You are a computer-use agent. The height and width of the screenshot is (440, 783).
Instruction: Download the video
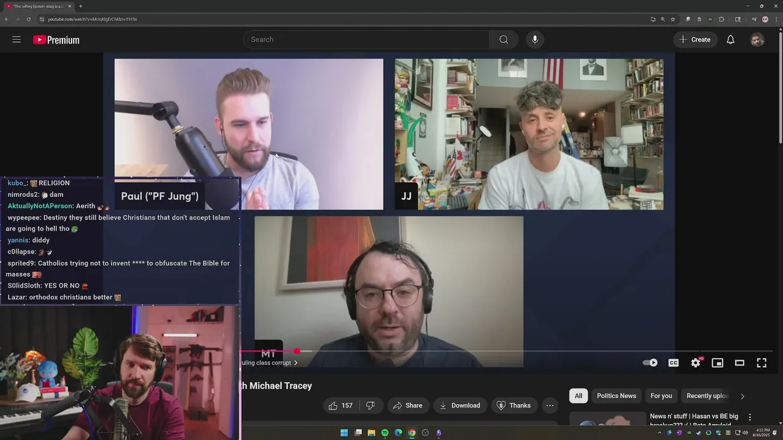point(459,406)
